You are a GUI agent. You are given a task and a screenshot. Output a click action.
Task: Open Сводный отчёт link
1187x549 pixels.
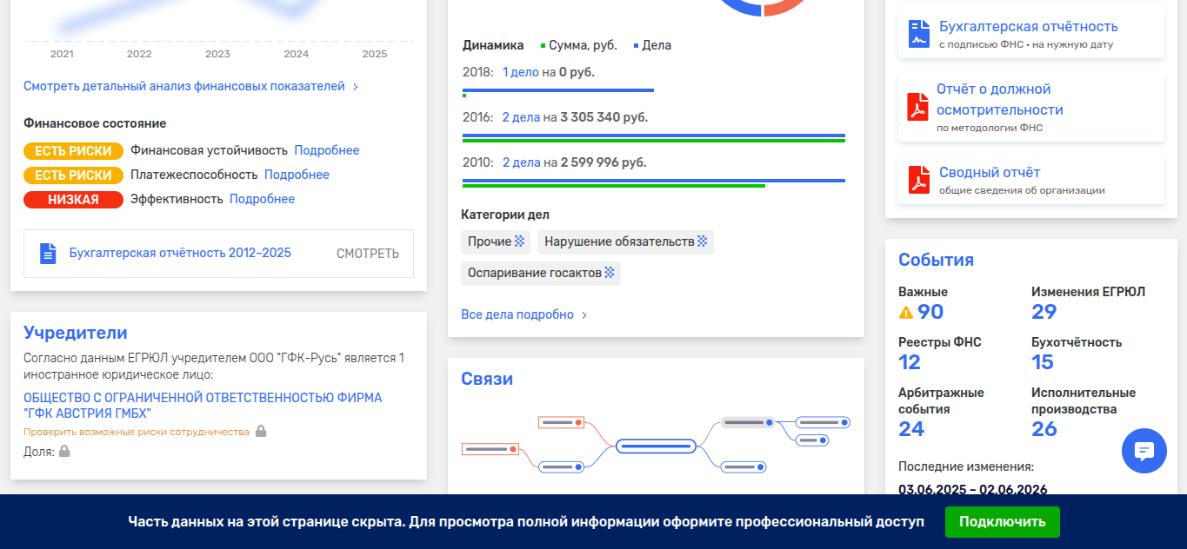[x=990, y=173]
